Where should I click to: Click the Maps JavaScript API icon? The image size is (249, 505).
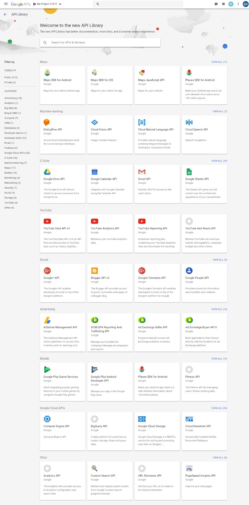142,73
